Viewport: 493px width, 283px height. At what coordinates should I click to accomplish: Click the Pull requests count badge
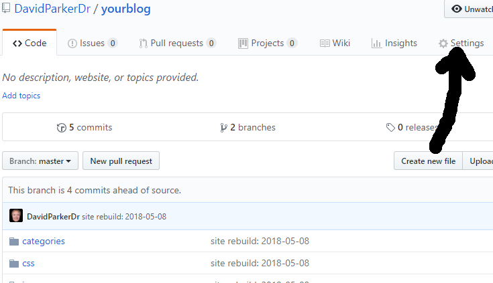pyautogui.click(x=211, y=43)
